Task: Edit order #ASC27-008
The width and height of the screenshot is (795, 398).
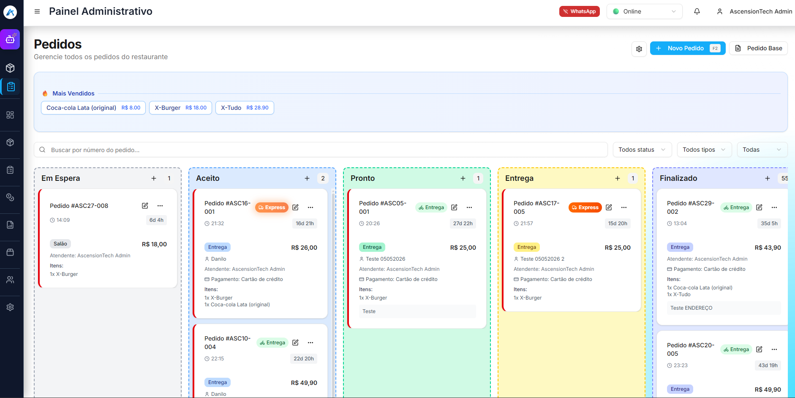Action: click(x=145, y=206)
